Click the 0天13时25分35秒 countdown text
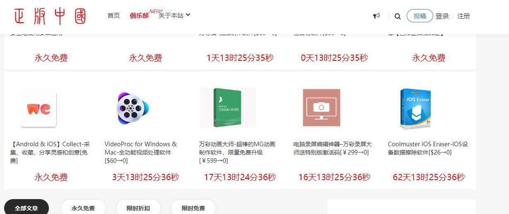 334,58
